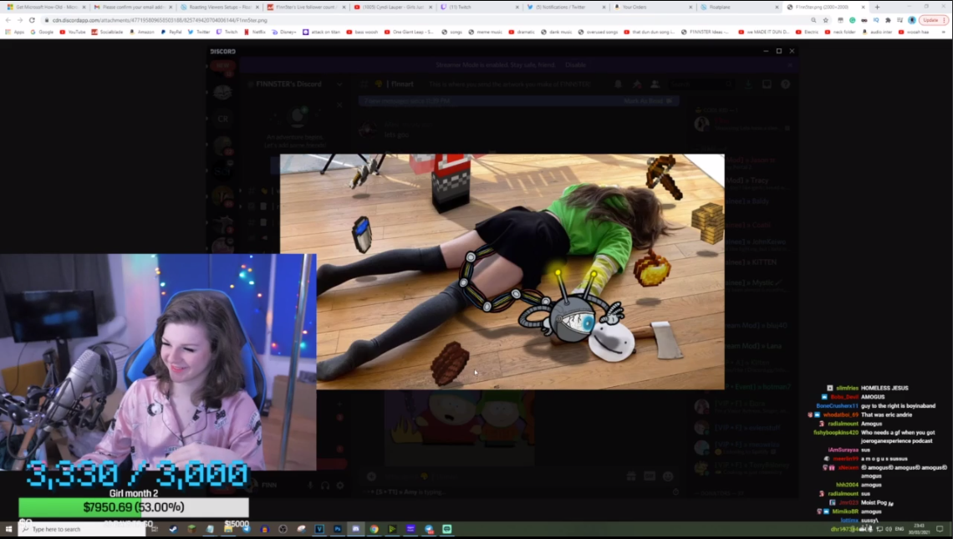This screenshot has height=539, width=953.
Task: Open the Discord help icon
Action: coord(785,84)
